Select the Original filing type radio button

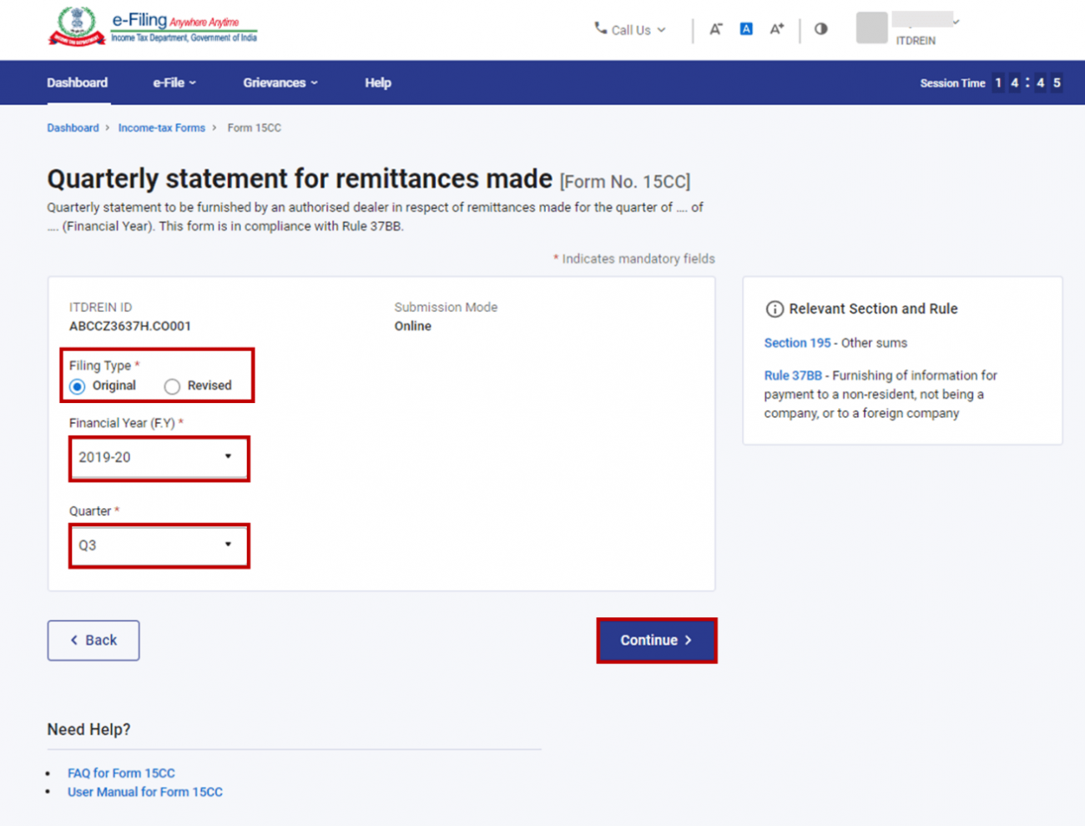[78, 385]
